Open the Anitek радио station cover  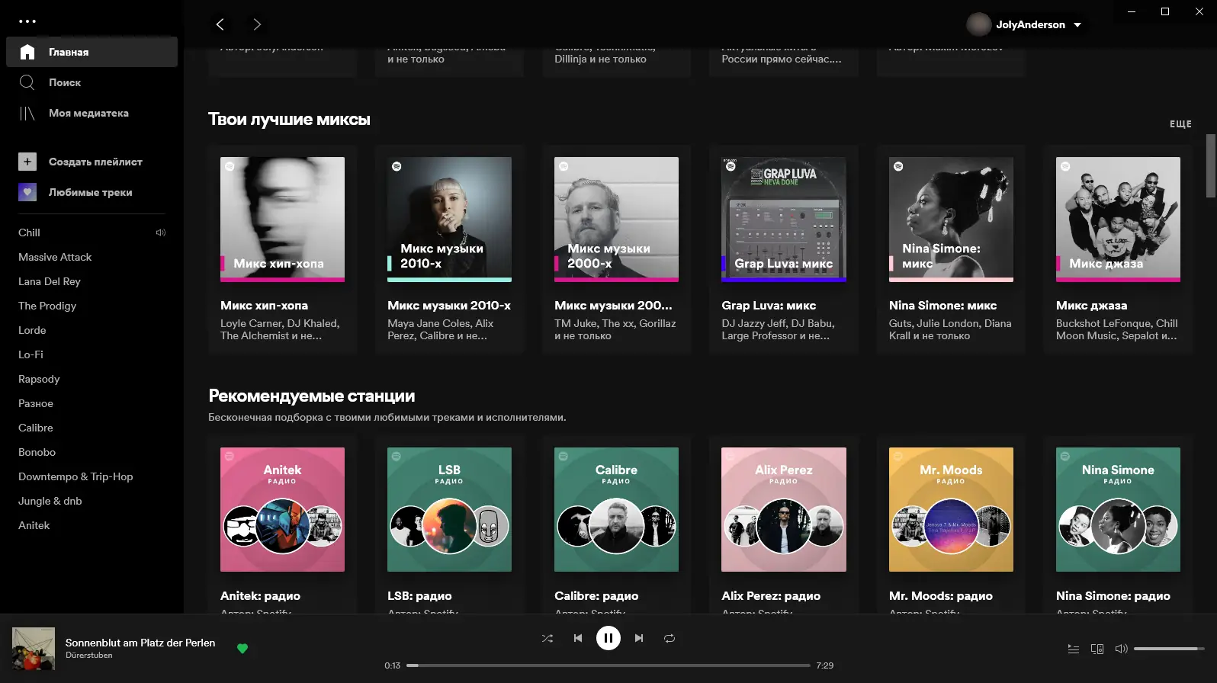click(x=282, y=509)
